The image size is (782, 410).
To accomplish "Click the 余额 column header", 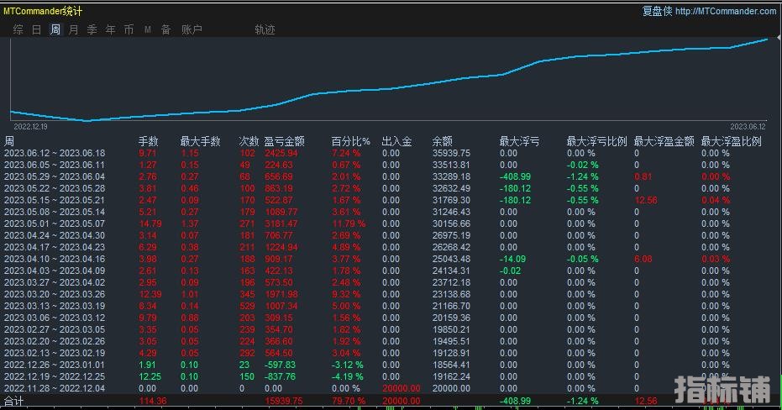I will tap(443, 142).
